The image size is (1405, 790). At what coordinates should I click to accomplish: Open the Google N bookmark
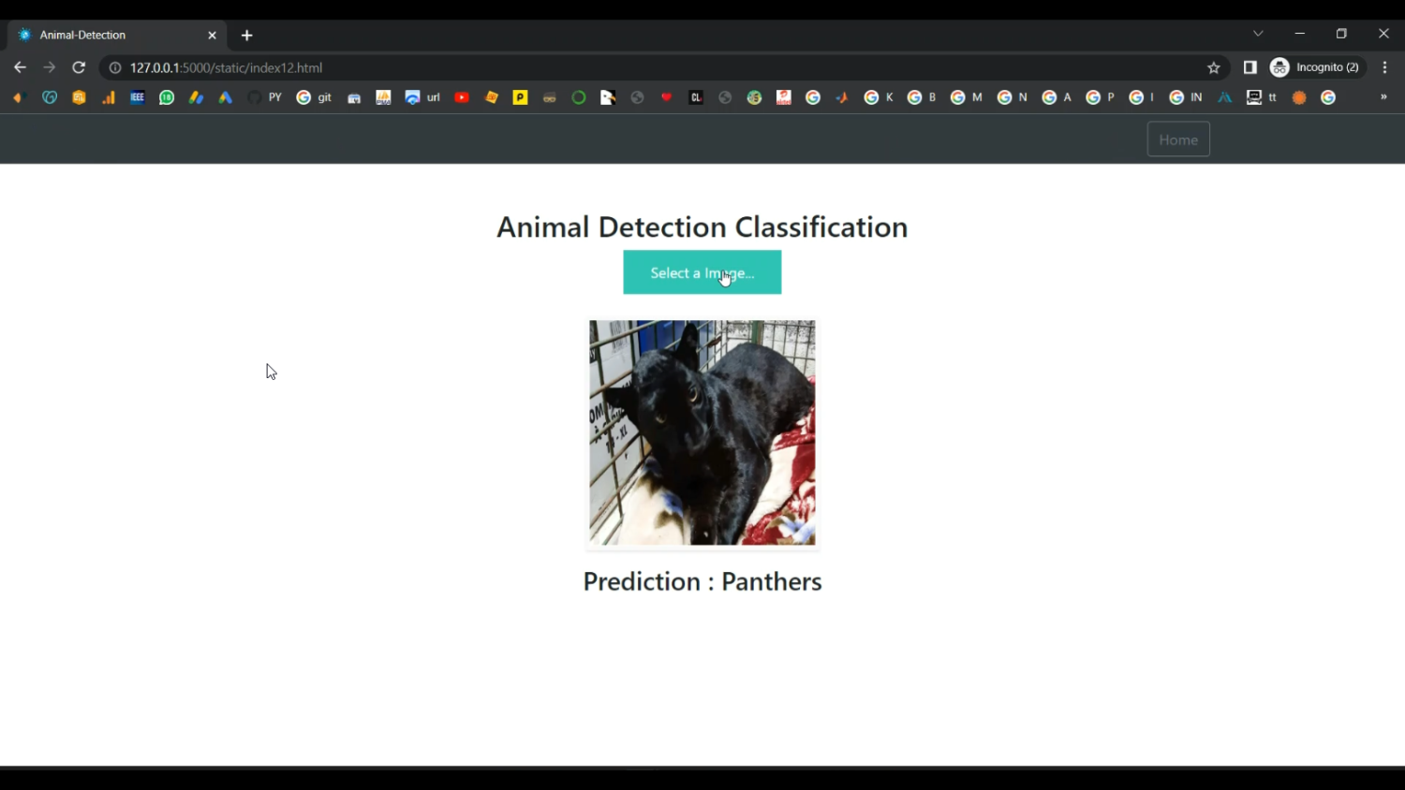point(1013,97)
